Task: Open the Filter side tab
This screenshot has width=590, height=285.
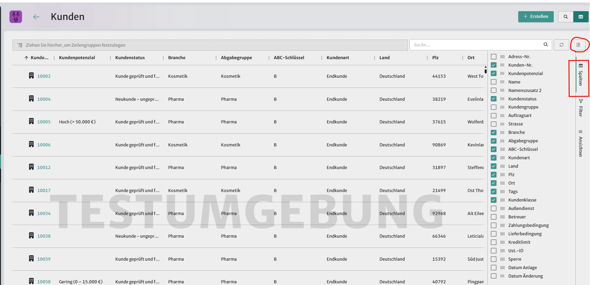Action: click(x=581, y=108)
